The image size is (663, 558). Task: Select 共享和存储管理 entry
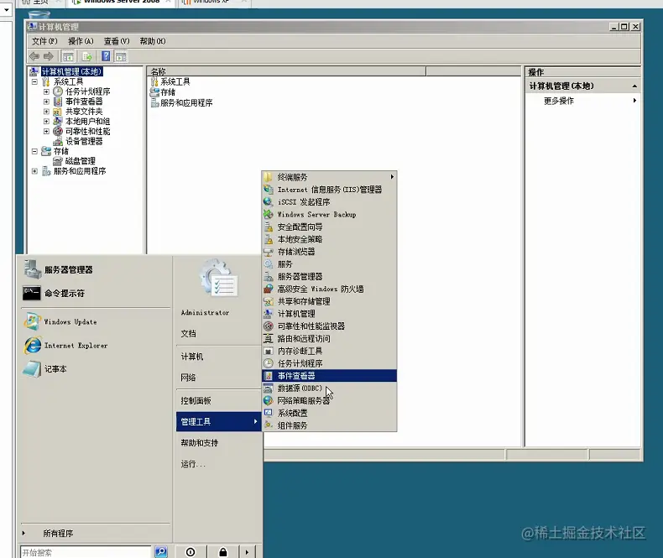pos(329,301)
